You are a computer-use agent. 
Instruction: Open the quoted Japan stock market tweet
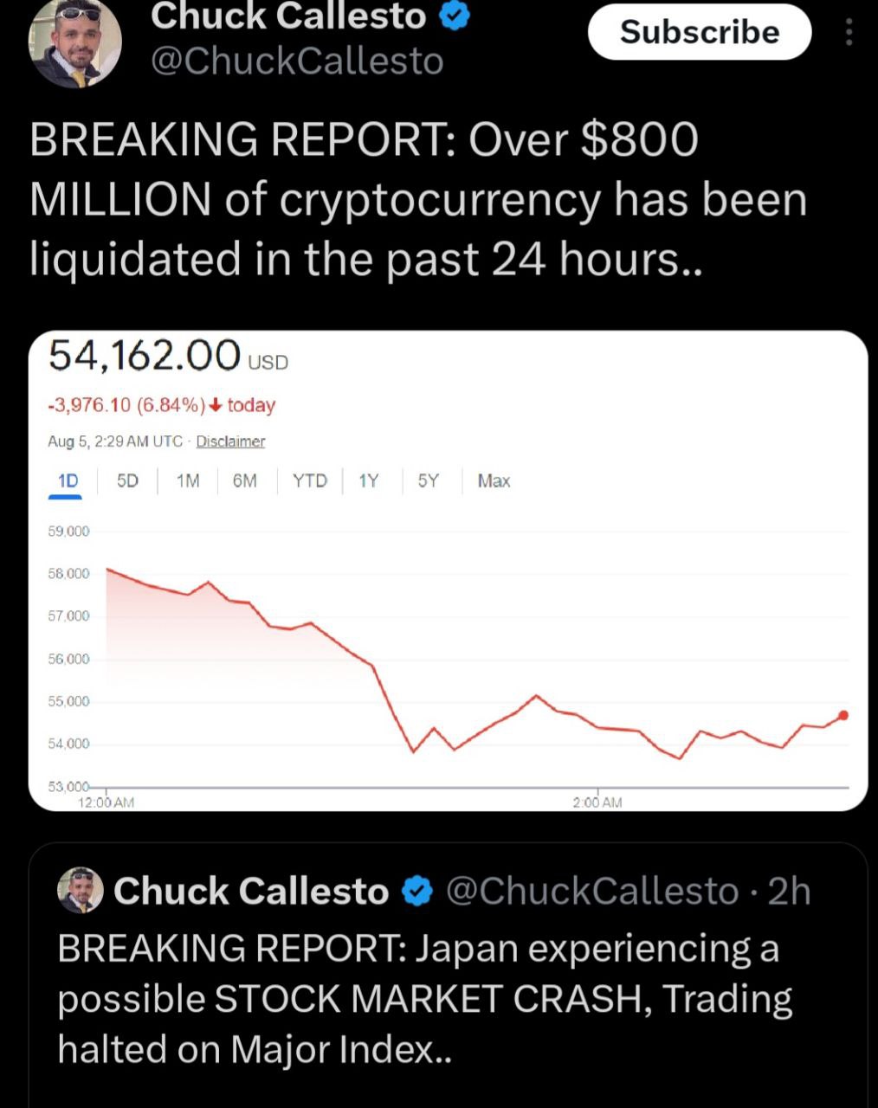(x=449, y=976)
